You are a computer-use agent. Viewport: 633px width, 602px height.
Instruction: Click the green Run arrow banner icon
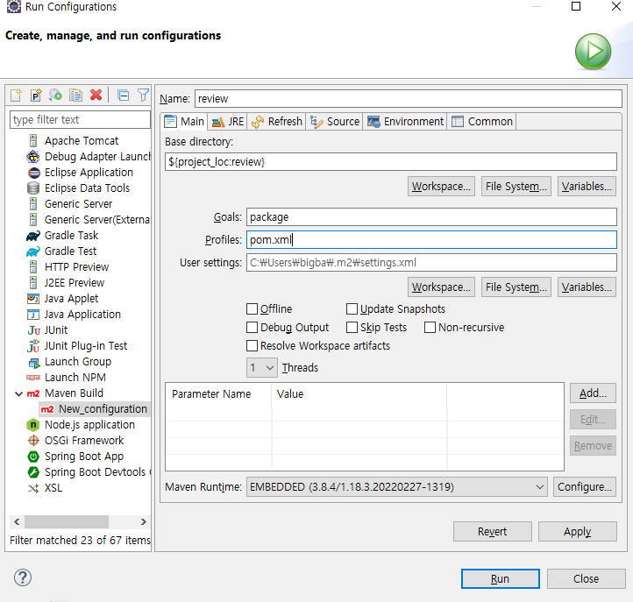(593, 51)
